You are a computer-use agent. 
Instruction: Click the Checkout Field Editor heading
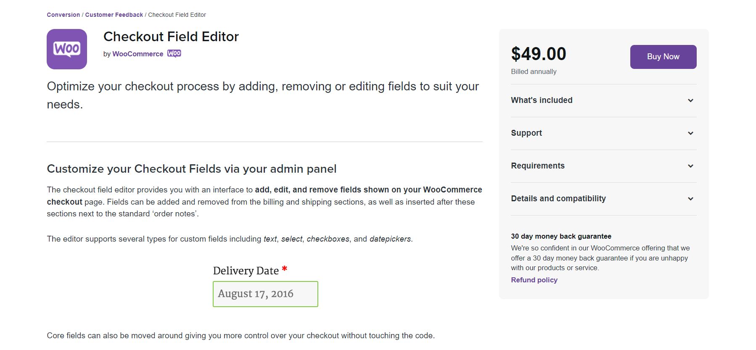pos(171,37)
